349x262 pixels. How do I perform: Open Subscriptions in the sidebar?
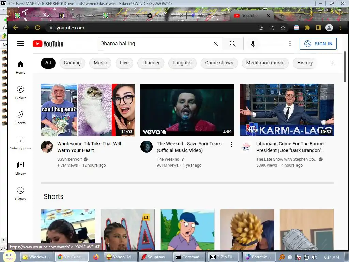click(20, 143)
